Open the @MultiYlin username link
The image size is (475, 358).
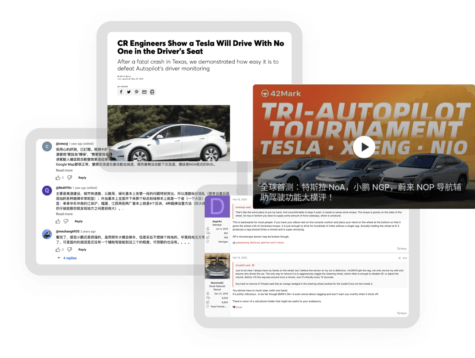[63, 188]
